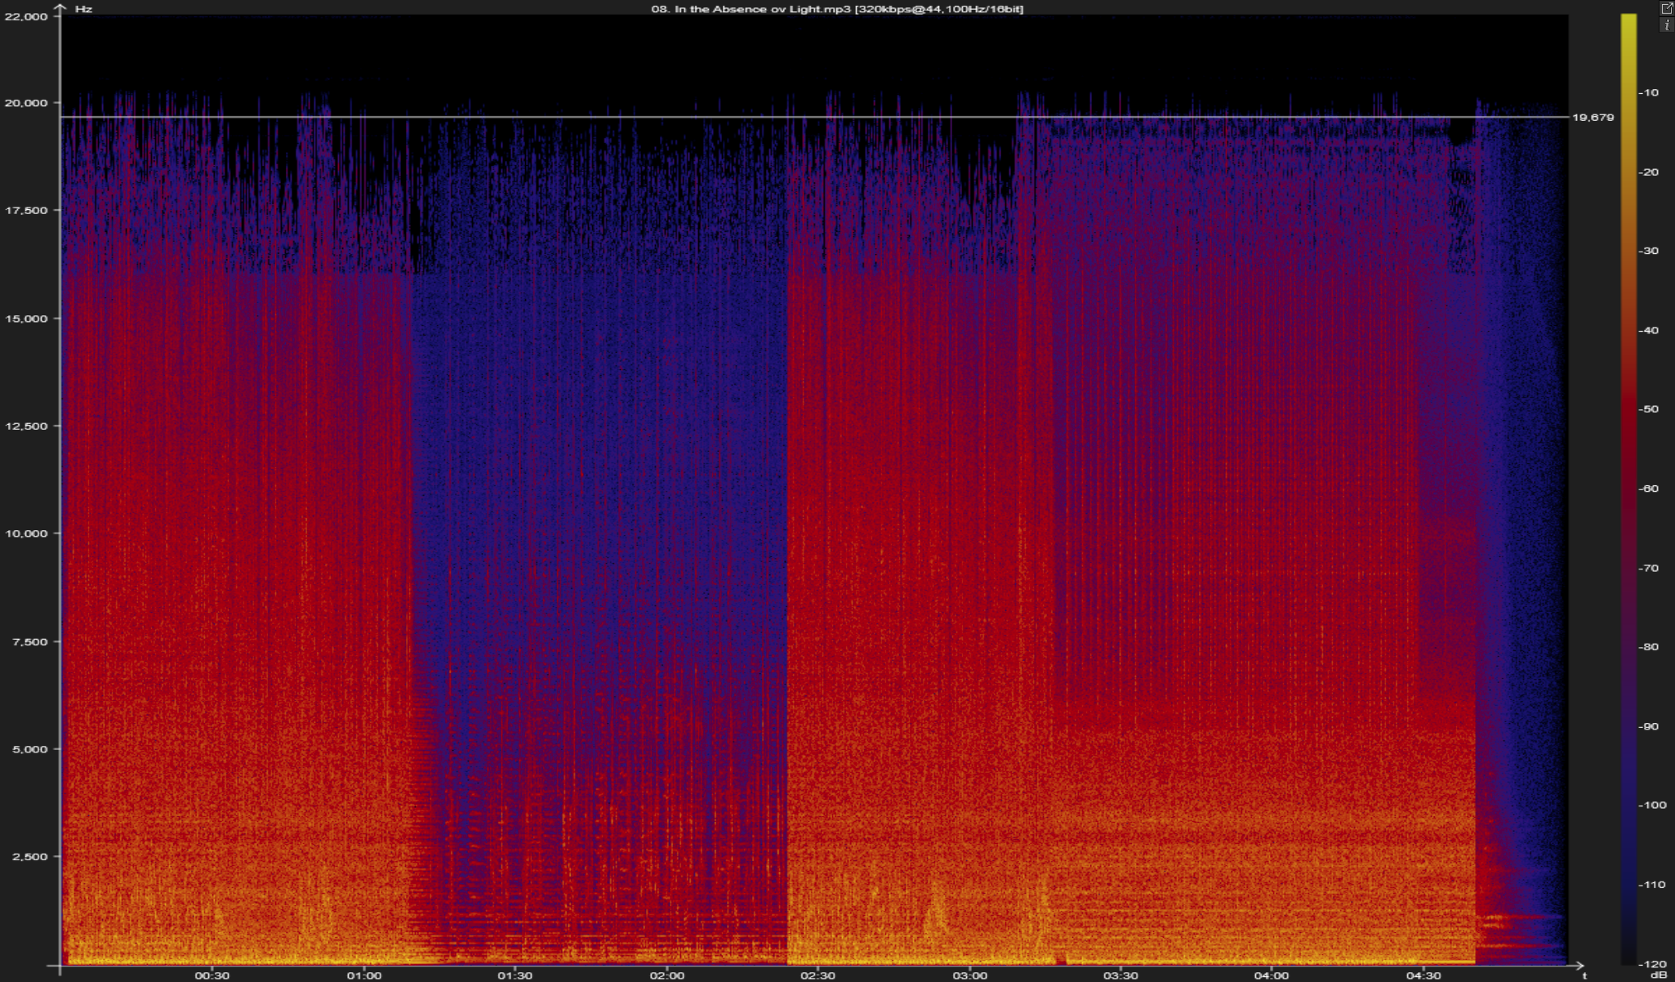Click the 20,000 Hz frequency axis label

point(26,103)
